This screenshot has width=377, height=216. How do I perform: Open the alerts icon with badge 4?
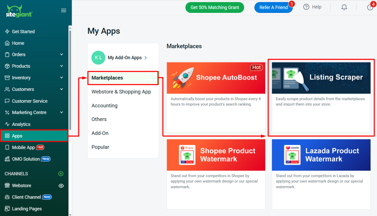point(371,7)
